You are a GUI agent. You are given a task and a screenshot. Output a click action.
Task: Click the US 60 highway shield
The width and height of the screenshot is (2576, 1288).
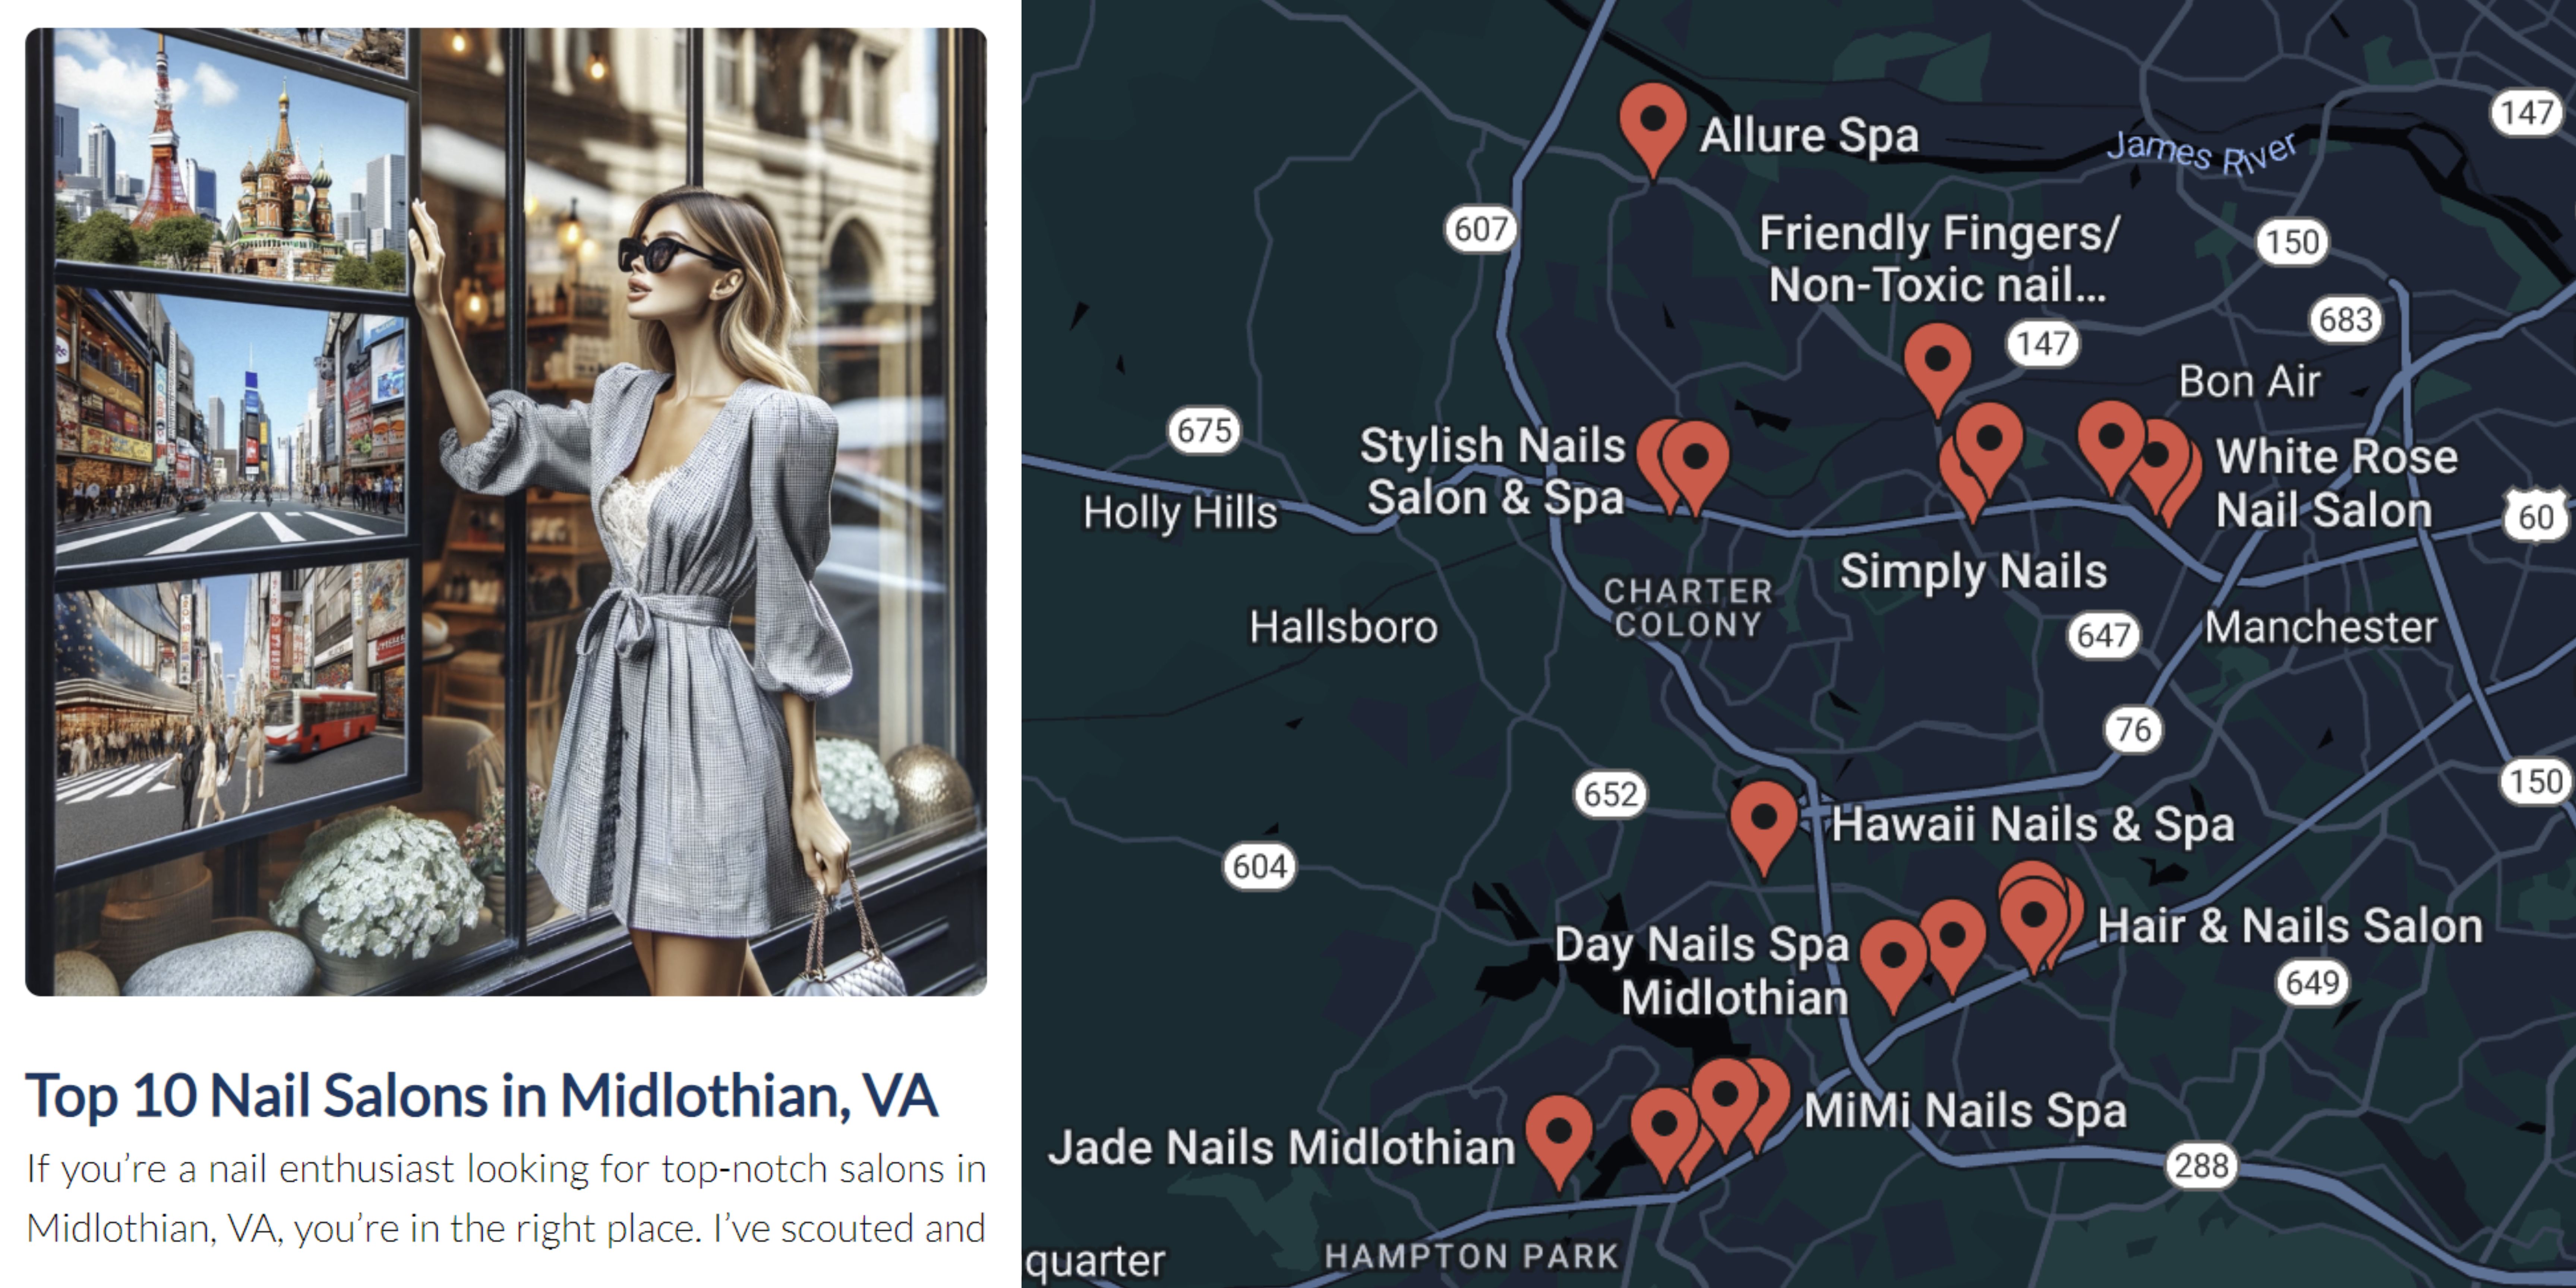(2535, 516)
